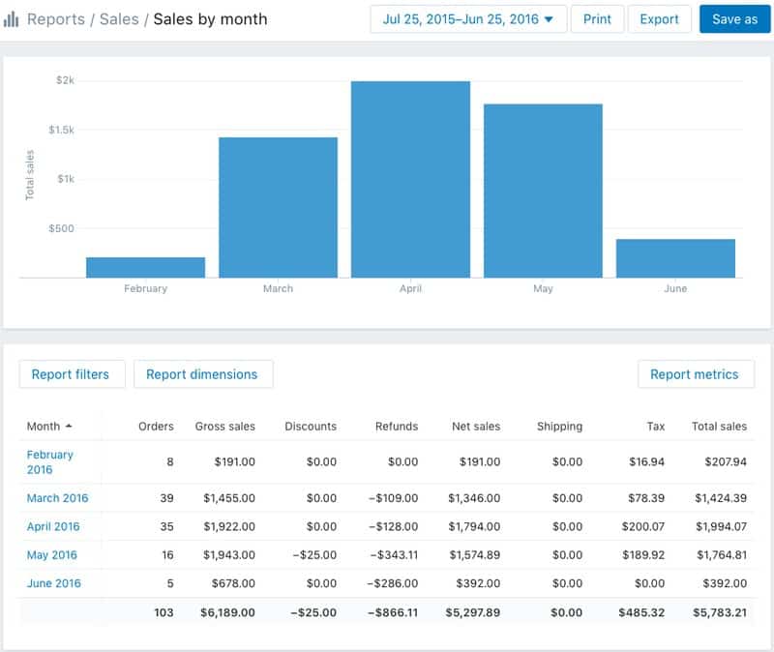Click the Tax column header

(x=656, y=427)
